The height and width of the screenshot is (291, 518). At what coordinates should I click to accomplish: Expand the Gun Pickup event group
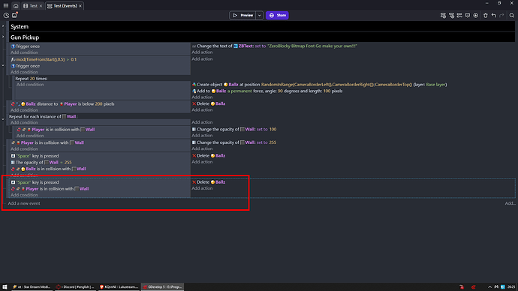click(x=3, y=37)
